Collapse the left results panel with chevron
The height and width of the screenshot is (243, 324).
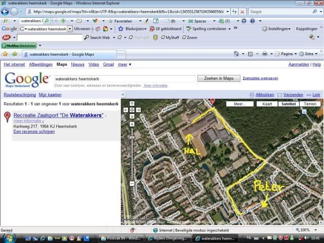pos(123,95)
